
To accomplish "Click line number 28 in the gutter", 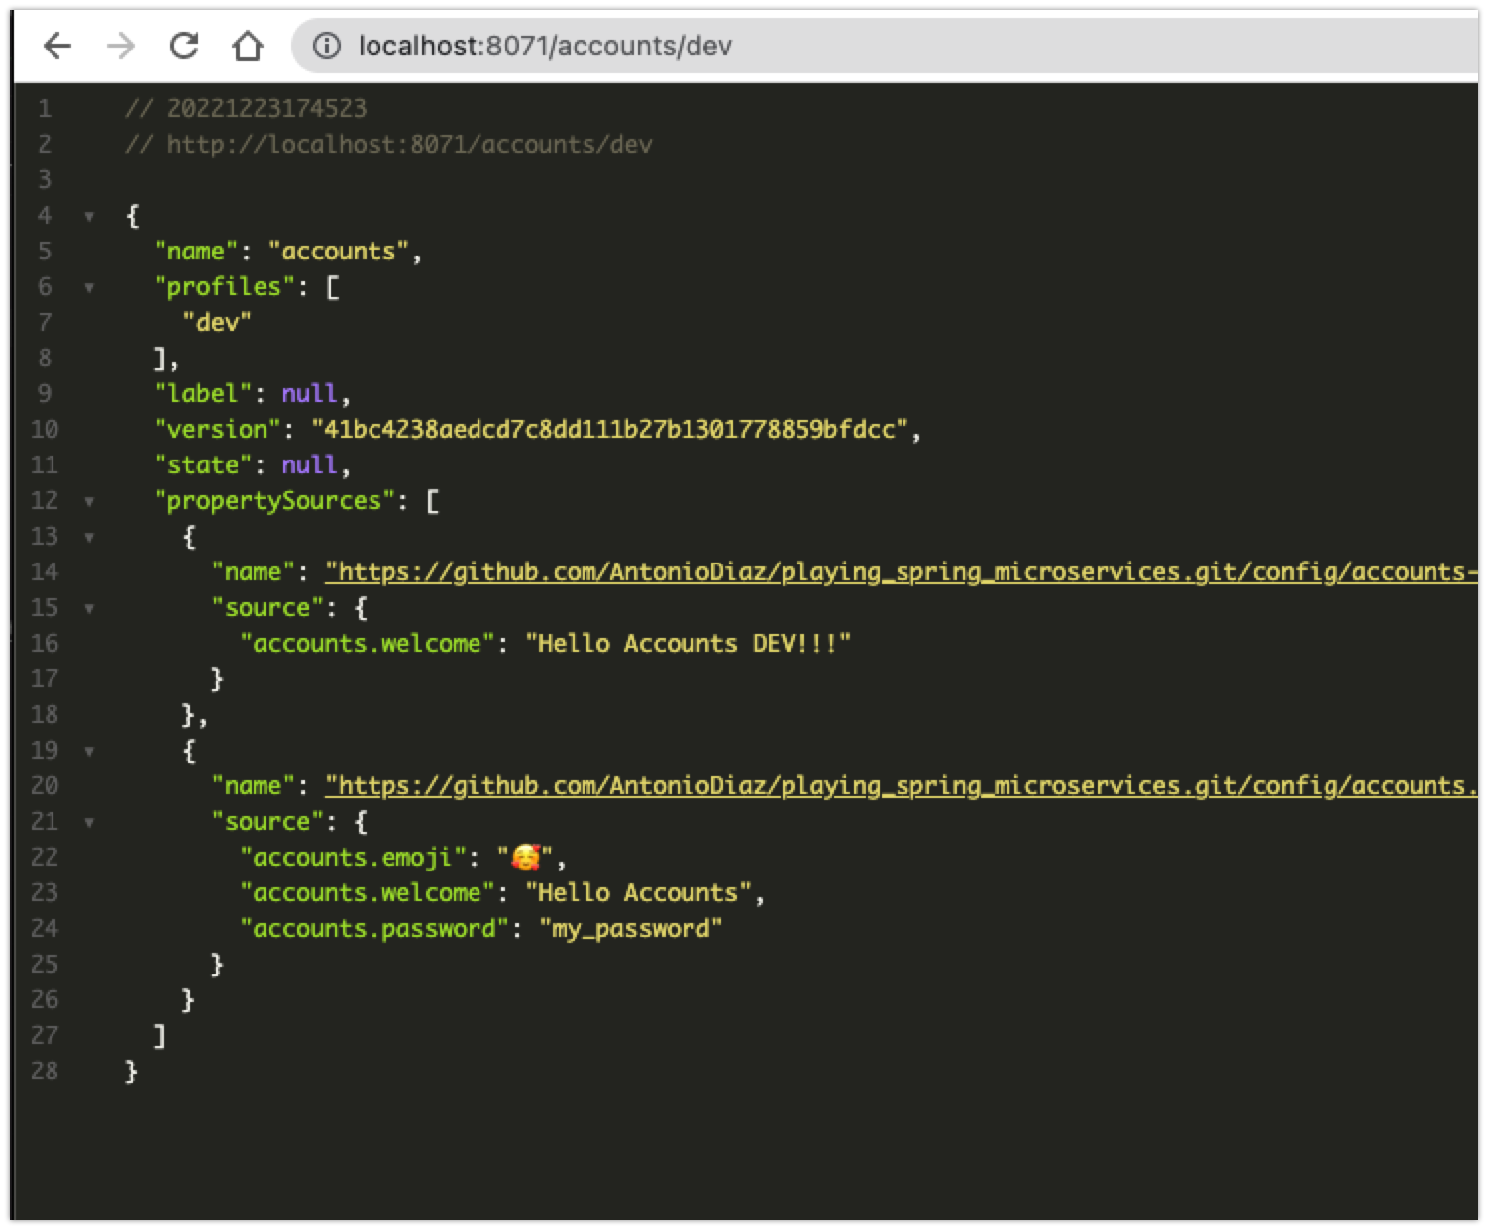I will (45, 1072).
